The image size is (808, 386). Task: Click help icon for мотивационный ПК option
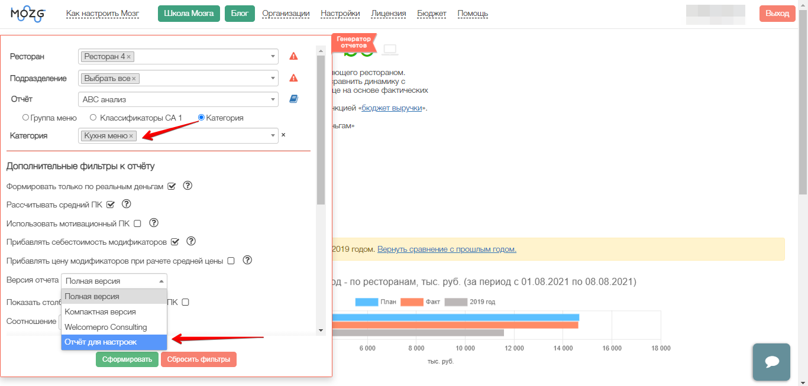tap(154, 223)
